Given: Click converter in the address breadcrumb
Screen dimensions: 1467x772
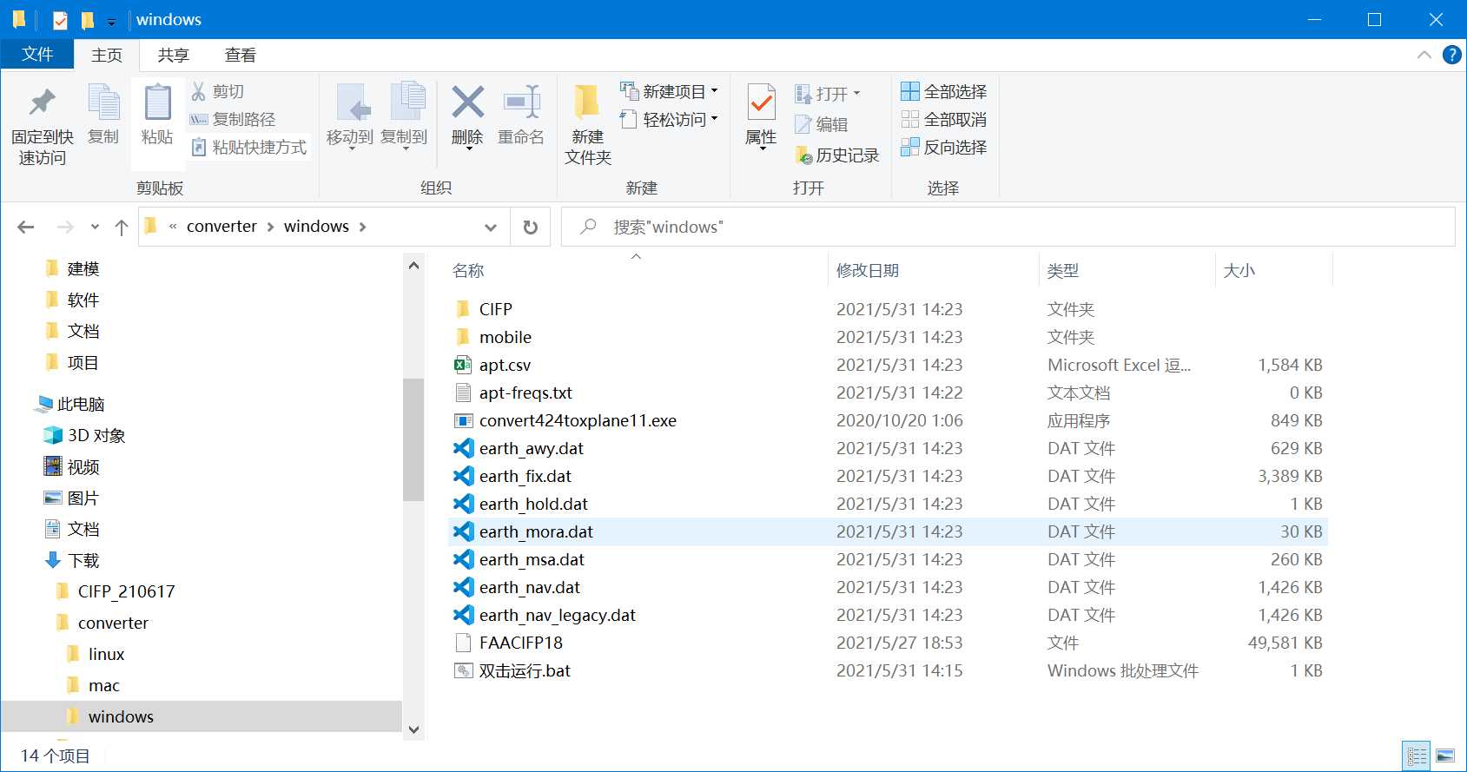Looking at the screenshot, I should 221,227.
